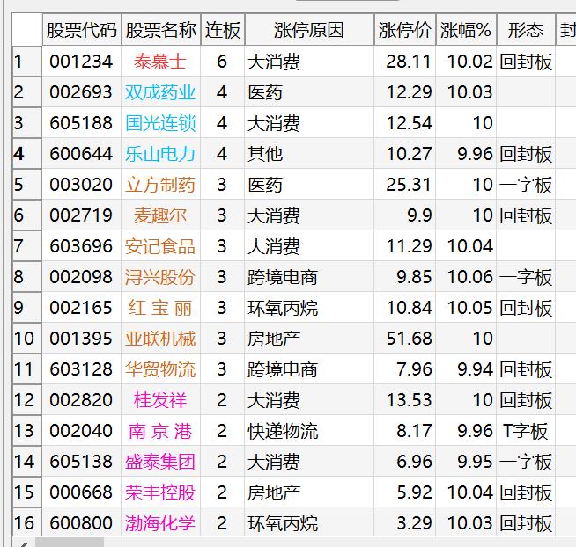576x547 pixels.
Task: Click stock code 603128
Action: tap(81, 369)
